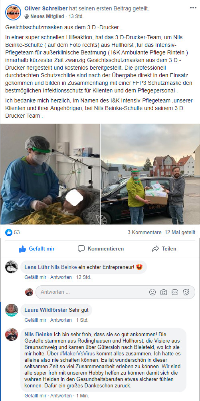Show the 3 Kommentare
Image resolution: width=200 pixels, height=401 pixels.
pyautogui.click(x=145, y=232)
